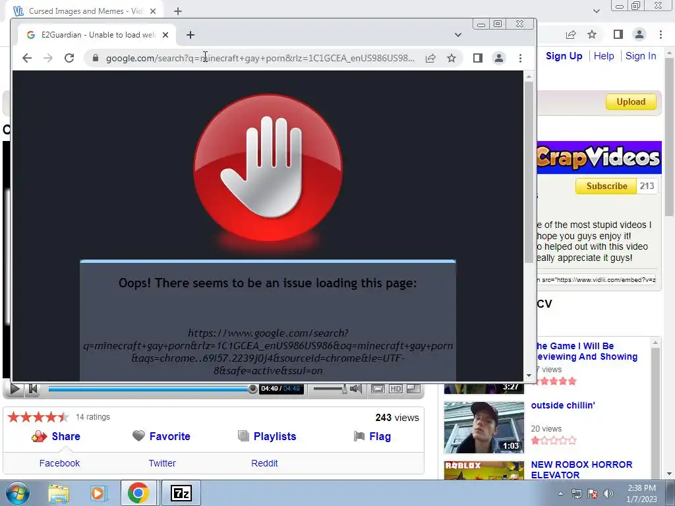Open the Windows Start menu

[18, 493]
